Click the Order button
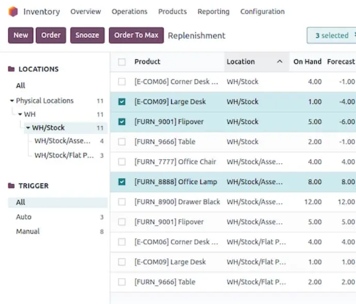 51,35
